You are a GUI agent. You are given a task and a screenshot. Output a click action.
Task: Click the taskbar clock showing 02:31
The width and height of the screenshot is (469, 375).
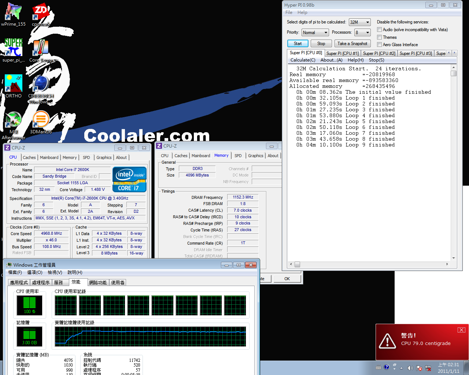448,368
